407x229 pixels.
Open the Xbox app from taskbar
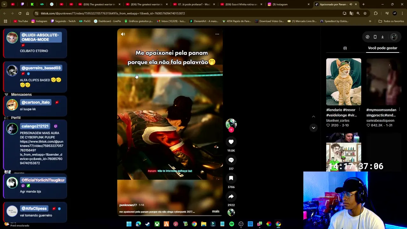coord(157,224)
